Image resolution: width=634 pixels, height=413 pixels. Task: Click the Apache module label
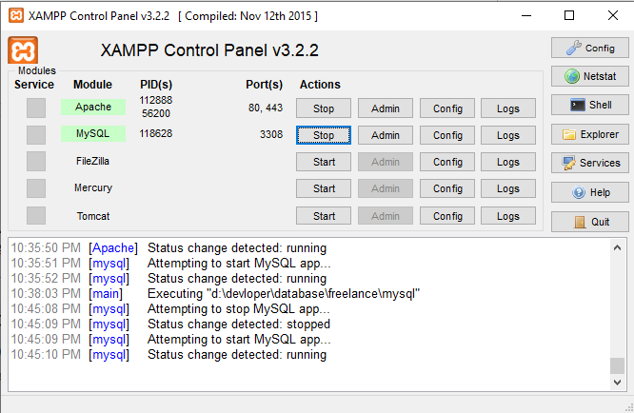point(93,108)
